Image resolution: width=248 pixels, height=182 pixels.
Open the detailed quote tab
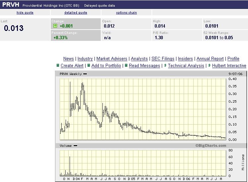point(76,13)
